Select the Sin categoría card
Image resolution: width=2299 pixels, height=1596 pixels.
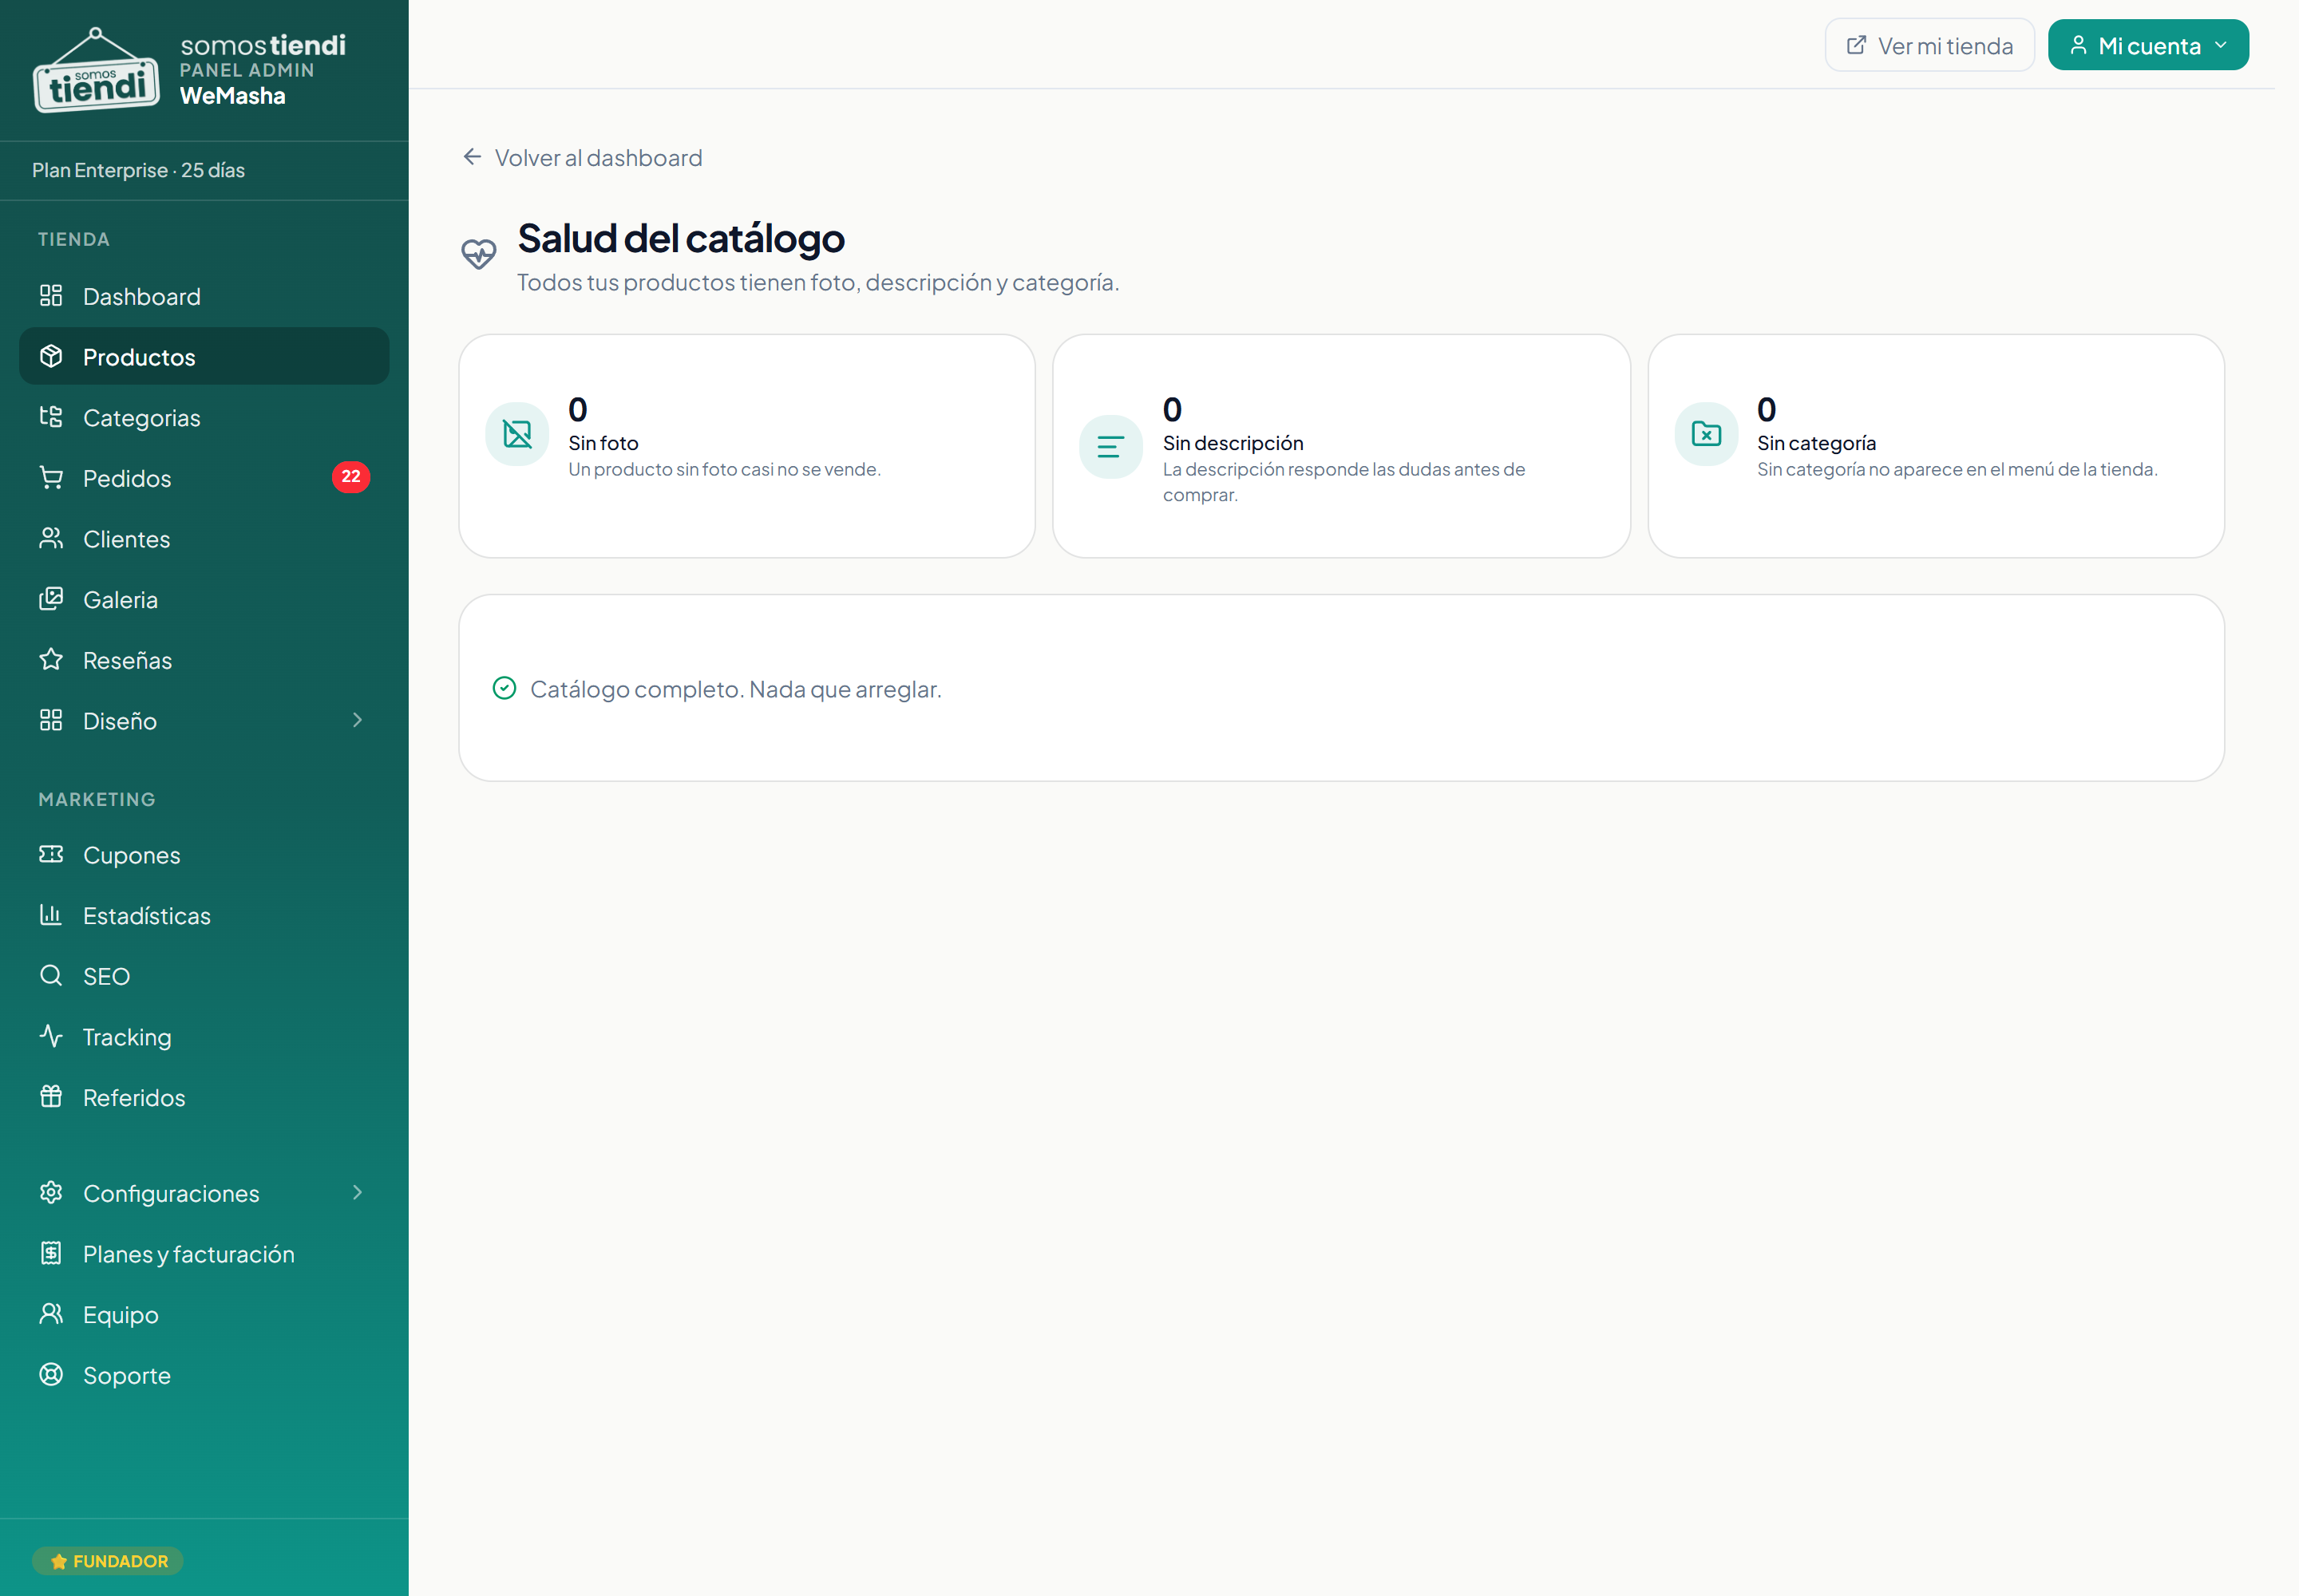(x=1935, y=446)
